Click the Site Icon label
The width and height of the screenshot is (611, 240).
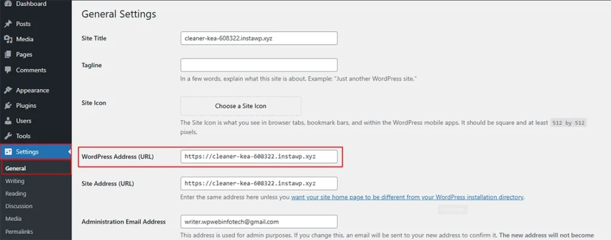[x=94, y=103]
